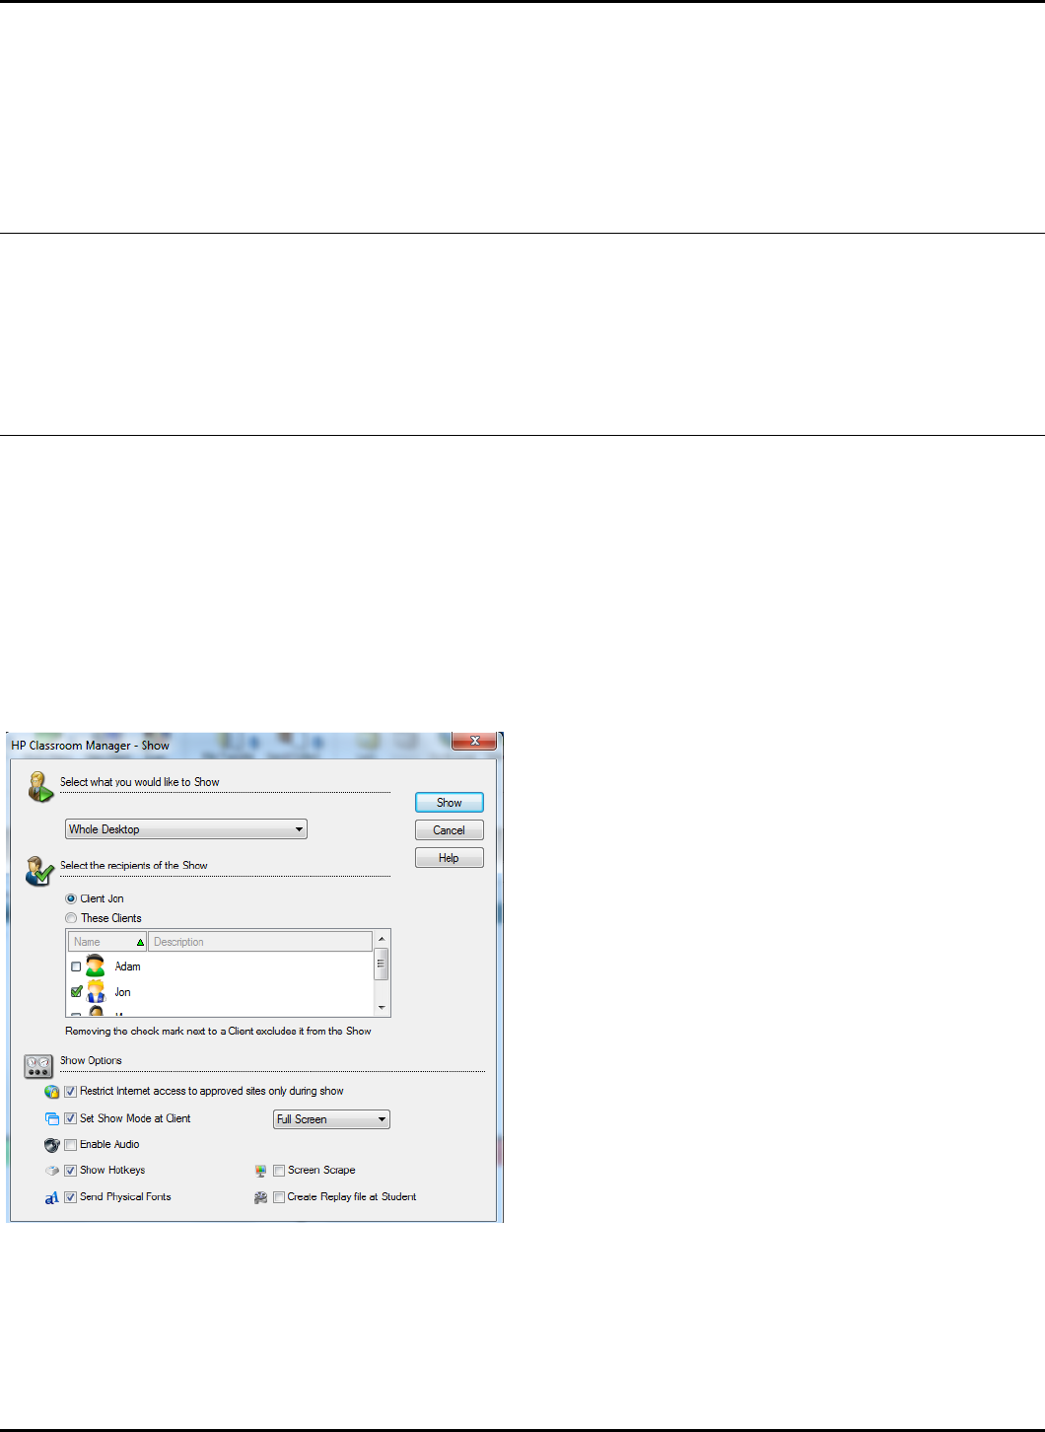Toggle Set Show Mode at Client checkbox
Image resolution: width=1045 pixels, height=1432 pixels.
tap(70, 1118)
